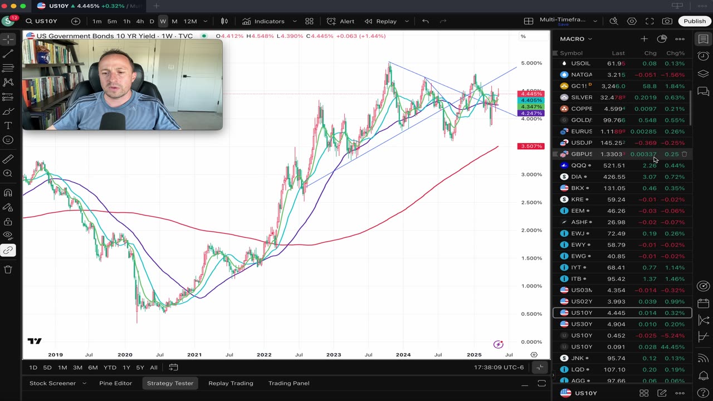
Task: Expand the MACRO watchlist dropdown
Action: point(576,39)
